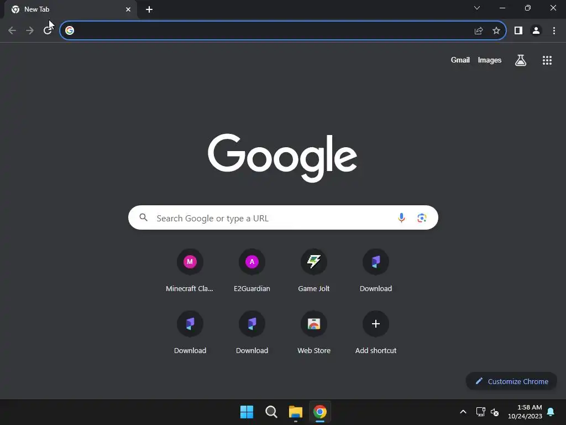Open File Explorer from the taskbar
The width and height of the screenshot is (566, 425).
[296, 412]
